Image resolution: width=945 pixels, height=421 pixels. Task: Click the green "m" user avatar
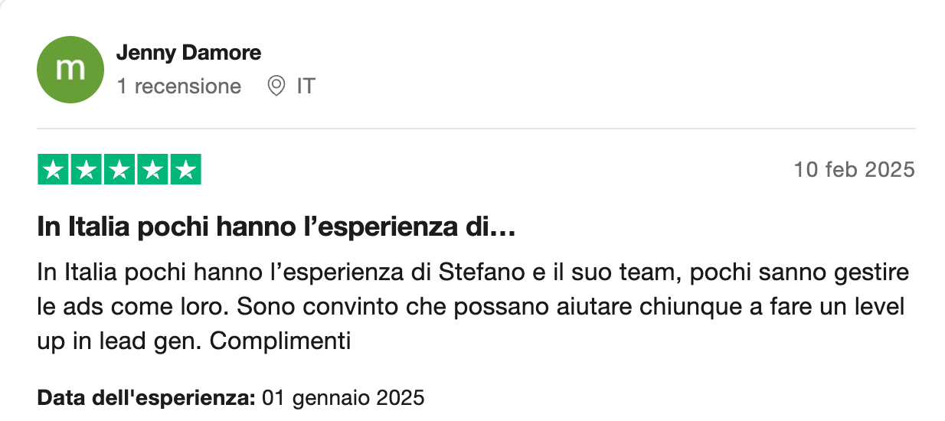70,70
